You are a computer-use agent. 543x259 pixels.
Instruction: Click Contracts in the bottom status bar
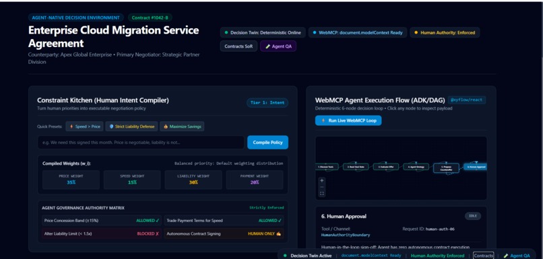(484, 256)
